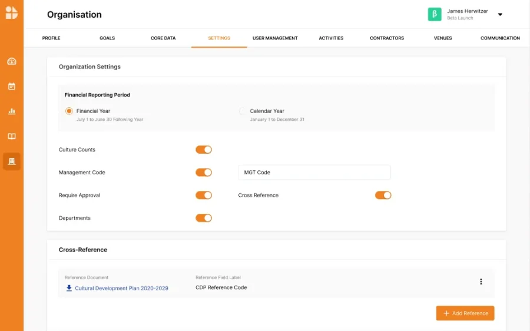The width and height of the screenshot is (530, 331).
Task: Click the CDP Reference Code text
Action: click(221, 287)
